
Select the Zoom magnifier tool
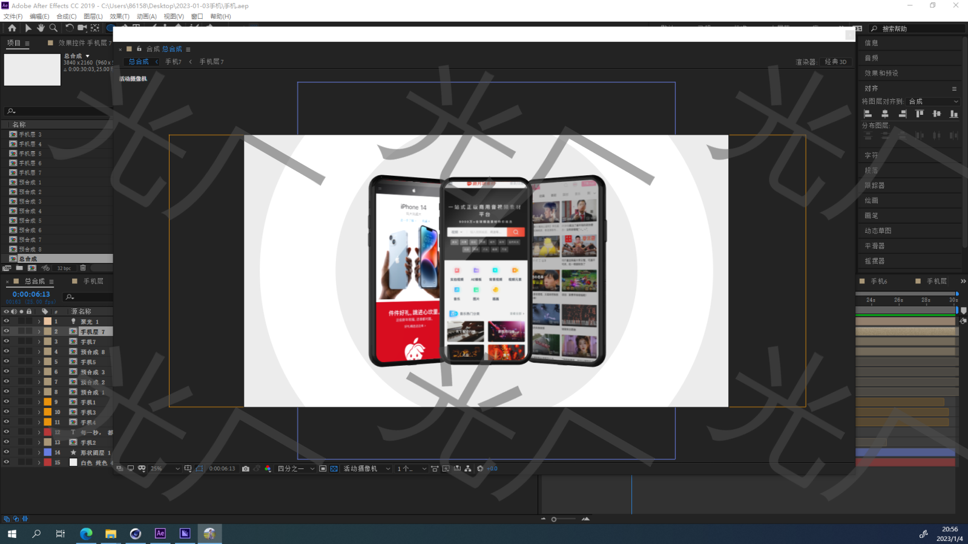tap(53, 28)
